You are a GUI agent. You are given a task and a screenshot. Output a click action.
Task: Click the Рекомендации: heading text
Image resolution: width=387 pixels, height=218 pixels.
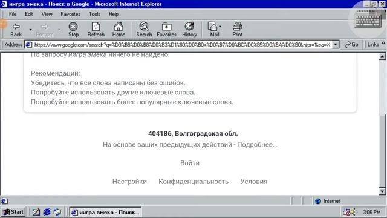[56, 73]
